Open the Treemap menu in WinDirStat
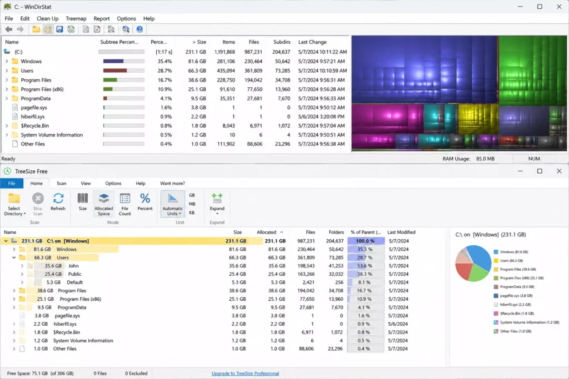 pyautogui.click(x=76, y=18)
